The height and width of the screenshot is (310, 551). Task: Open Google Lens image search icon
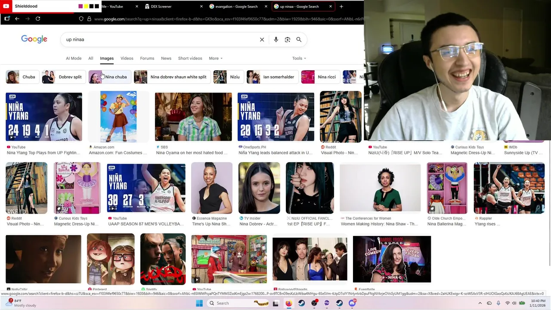coord(288,40)
